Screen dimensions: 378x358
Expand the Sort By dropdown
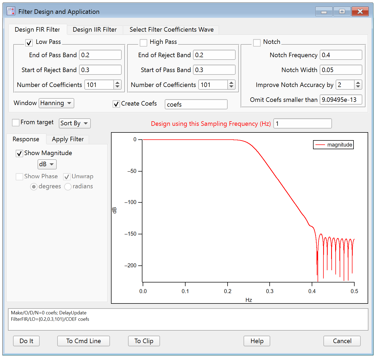click(x=75, y=123)
